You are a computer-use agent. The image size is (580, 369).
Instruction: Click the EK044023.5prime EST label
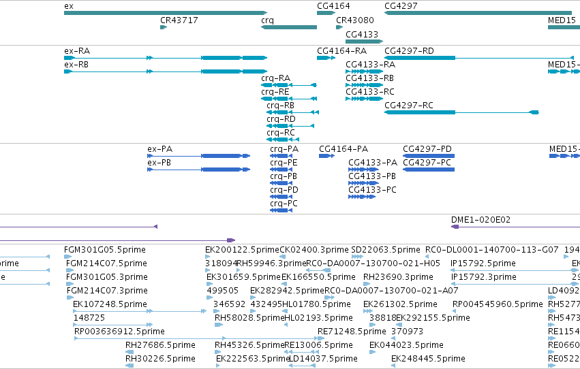click(x=406, y=345)
